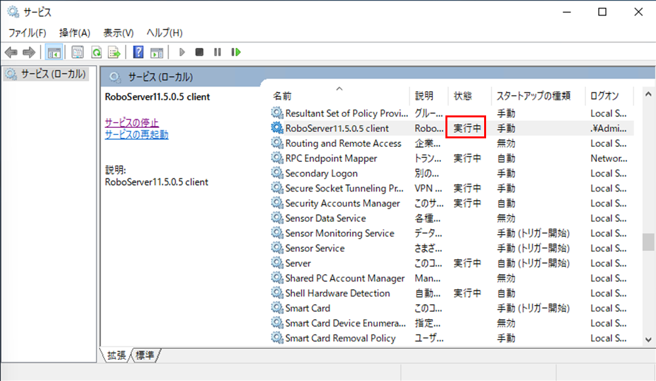Screen dimensions: 656x381
Task: Toggle the show/hide console tree icon
Action: pyautogui.click(x=54, y=52)
